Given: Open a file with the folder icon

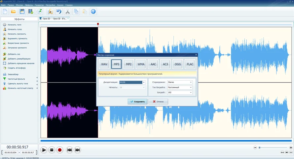Looking at the screenshot, I should point(14,12).
